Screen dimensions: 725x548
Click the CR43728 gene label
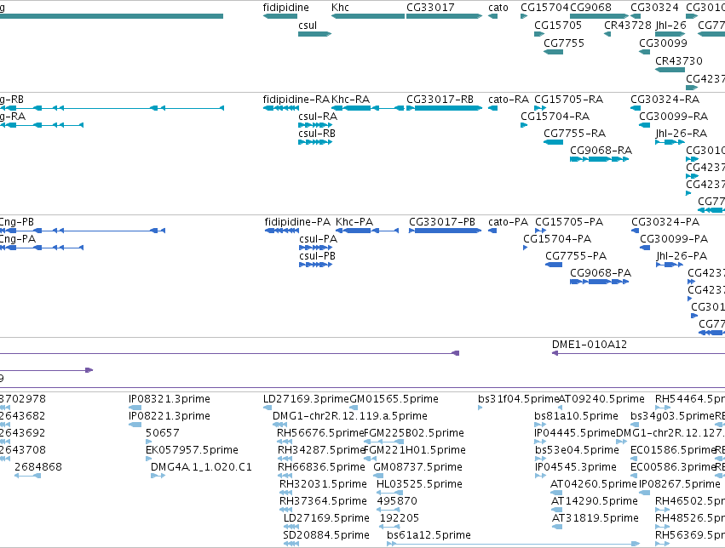[627, 26]
